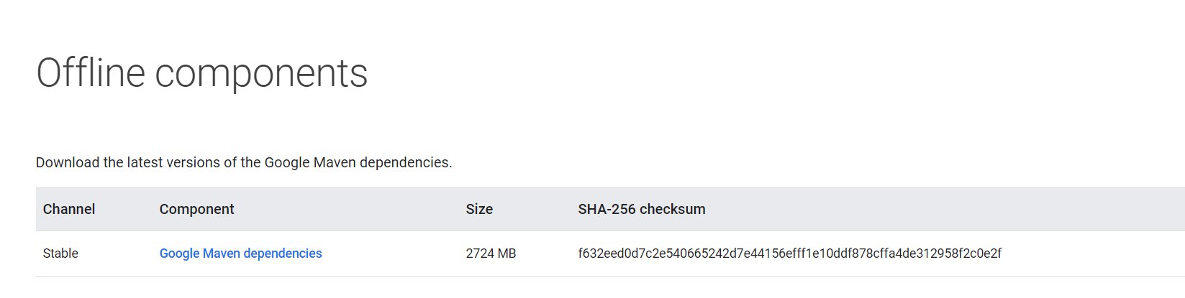Open the Google Maven dependencies download link
Image resolution: width=1185 pixels, height=298 pixels.
240,253
